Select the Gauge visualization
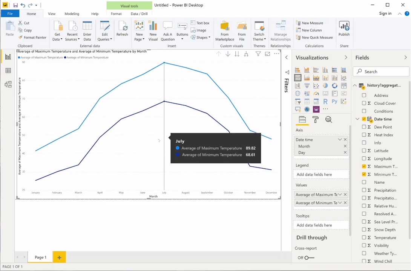The image size is (411, 271). coord(316,93)
